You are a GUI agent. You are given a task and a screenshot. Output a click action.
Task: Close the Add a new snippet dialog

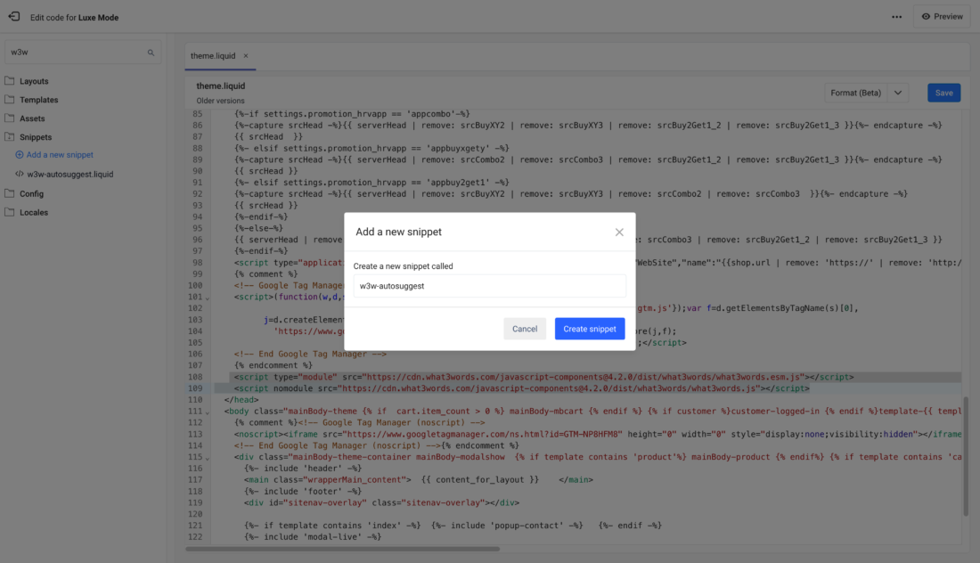click(x=619, y=232)
